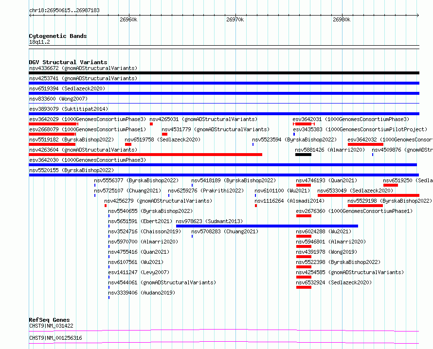
Task: Open esv3642030 1000GenomesConsortiumPhase3 label
Action: pyautogui.click(x=88, y=160)
